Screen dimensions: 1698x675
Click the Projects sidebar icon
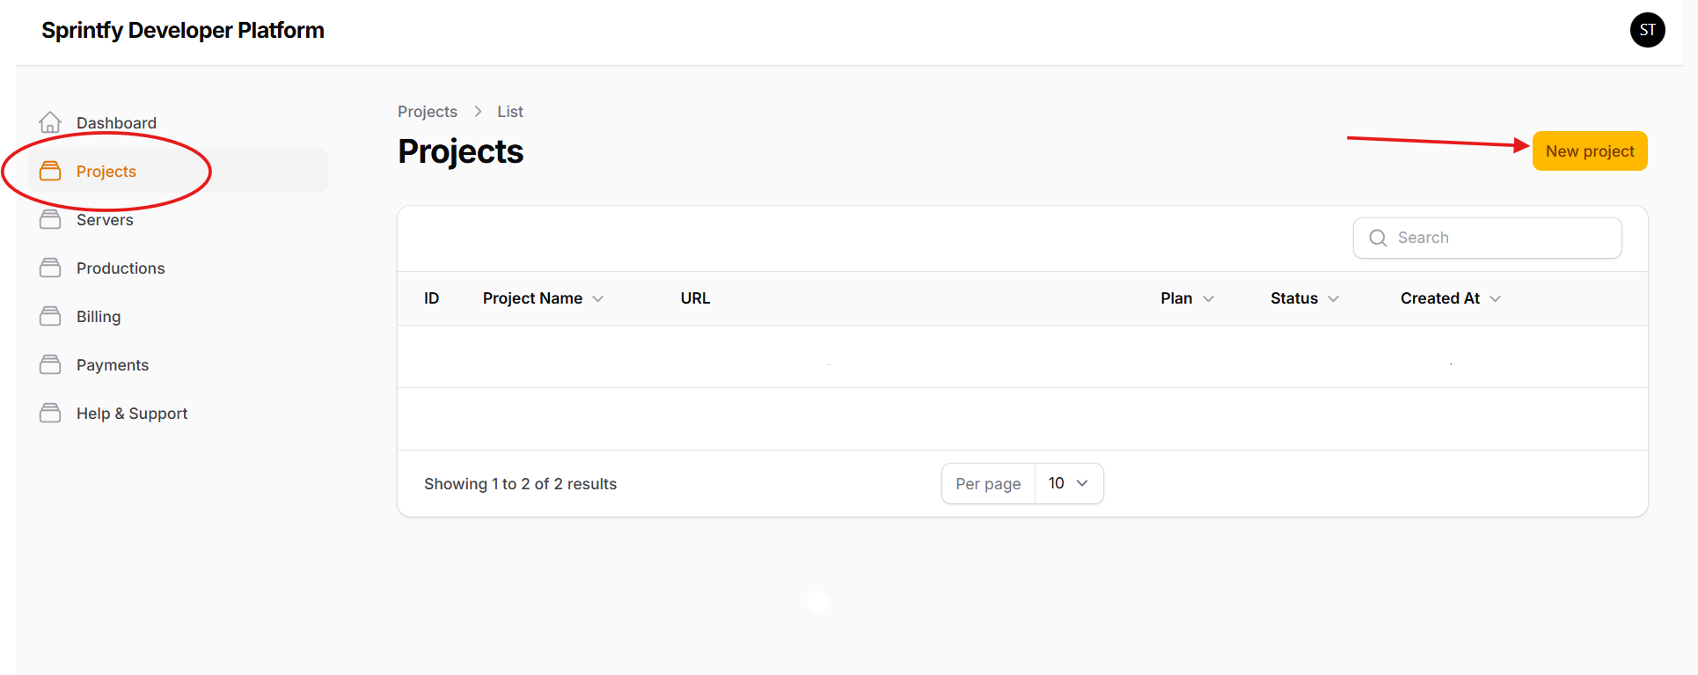[x=50, y=171]
